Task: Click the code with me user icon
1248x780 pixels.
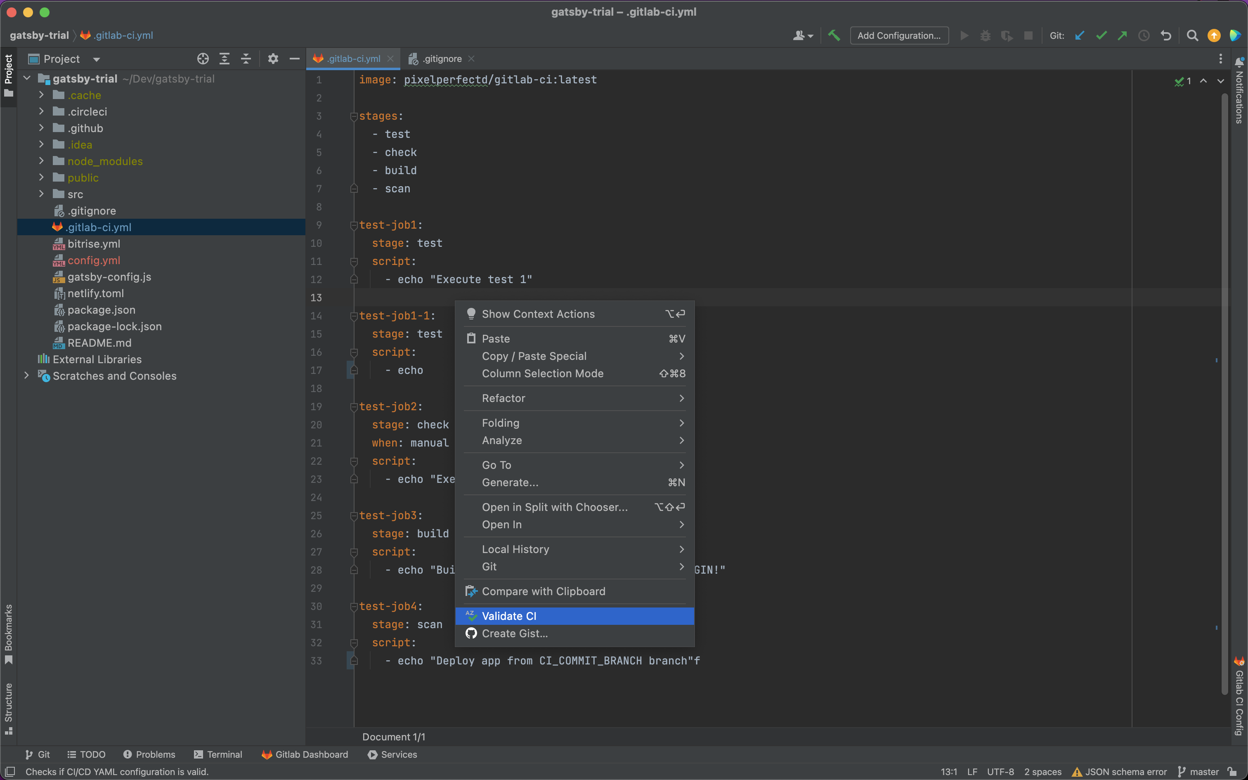Action: coord(802,35)
